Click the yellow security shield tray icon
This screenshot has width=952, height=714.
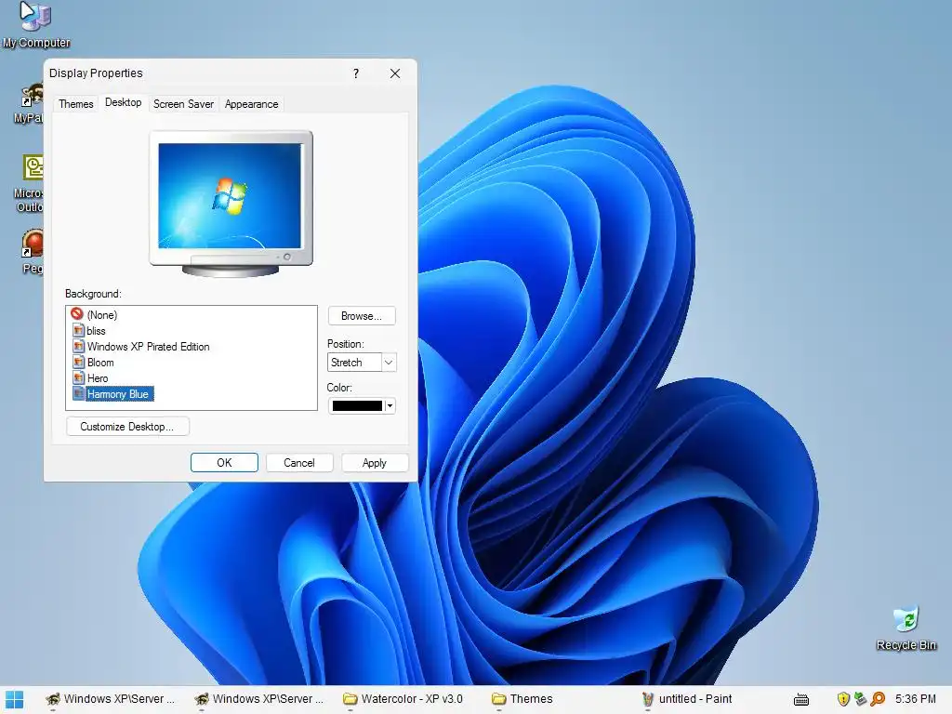(843, 699)
